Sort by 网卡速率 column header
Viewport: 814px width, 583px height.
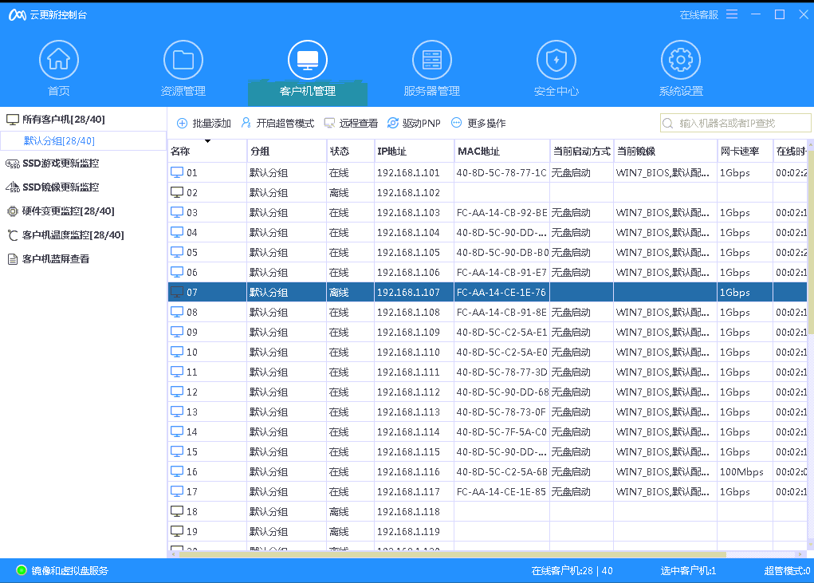click(745, 151)
